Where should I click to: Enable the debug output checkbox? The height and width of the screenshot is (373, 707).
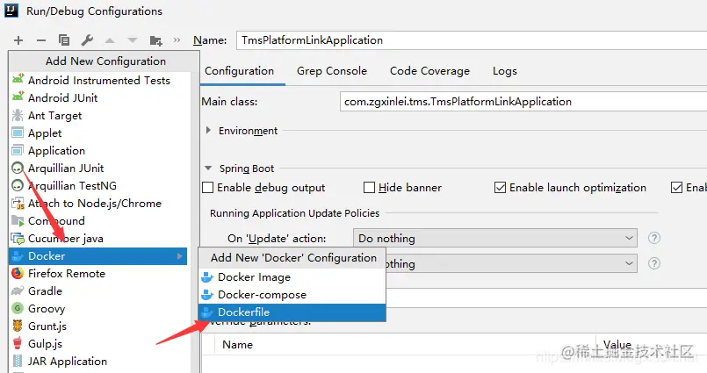coord(208,188)
